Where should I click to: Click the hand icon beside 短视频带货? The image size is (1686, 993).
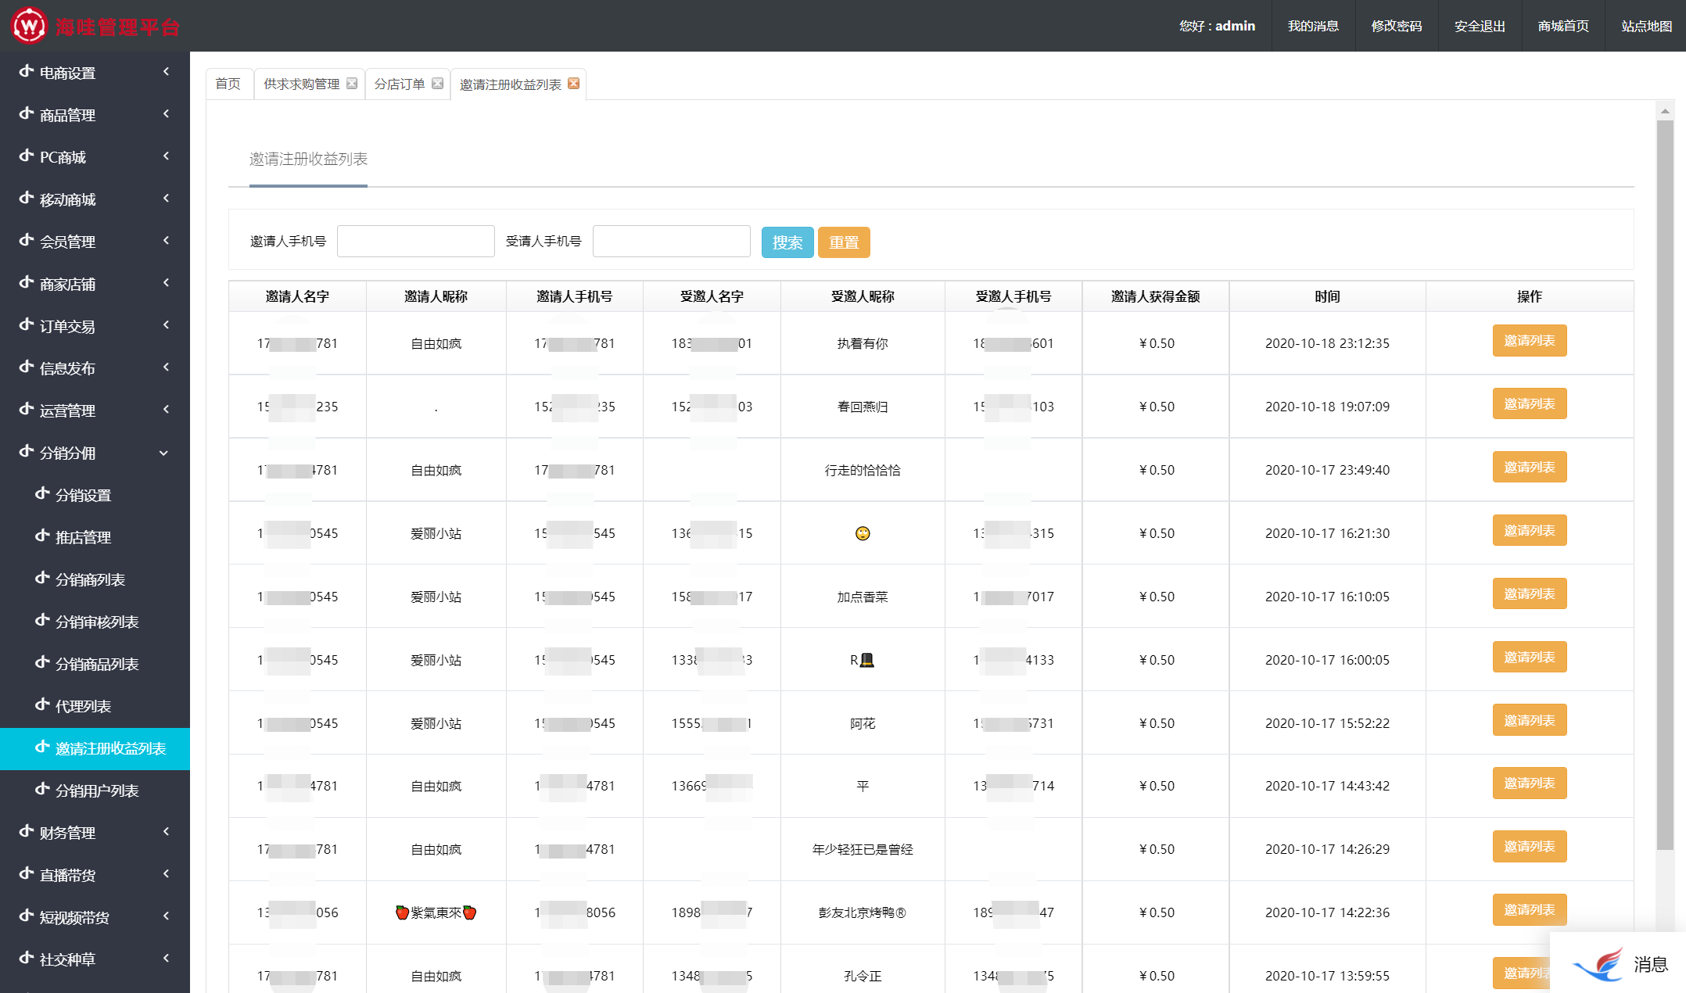tap(27, 916)
